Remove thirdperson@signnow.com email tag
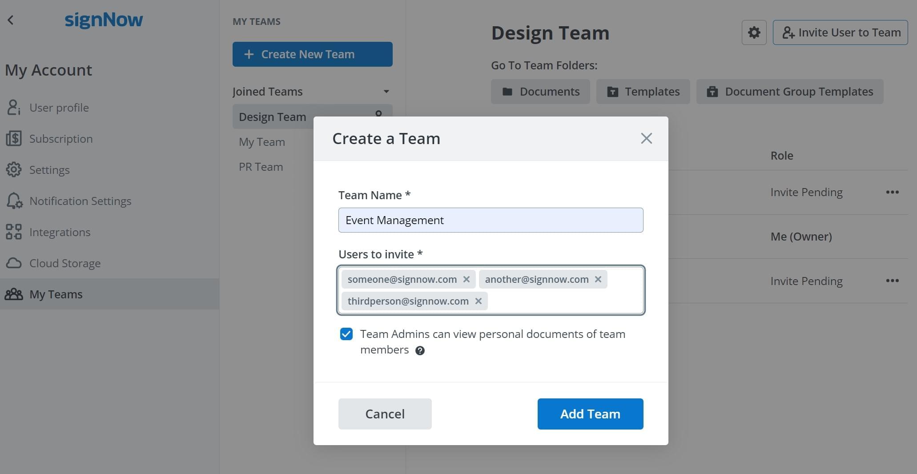Viewport: 917px width, 474px height. pyautogui.click(x=478, y=301)
